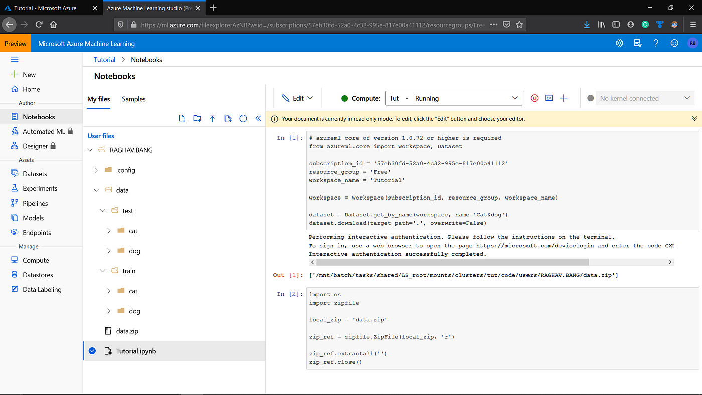The height and width of the screenshot is (395, 702).
Task: Click the selected checkmark on Tutorial.ipynb
Action: click(x=92, y=351)
